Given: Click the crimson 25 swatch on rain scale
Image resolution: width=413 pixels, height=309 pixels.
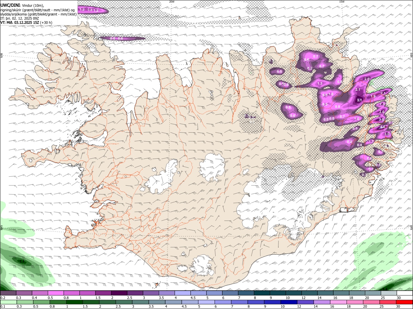Looking at the screenshot, I should [388, 302].
